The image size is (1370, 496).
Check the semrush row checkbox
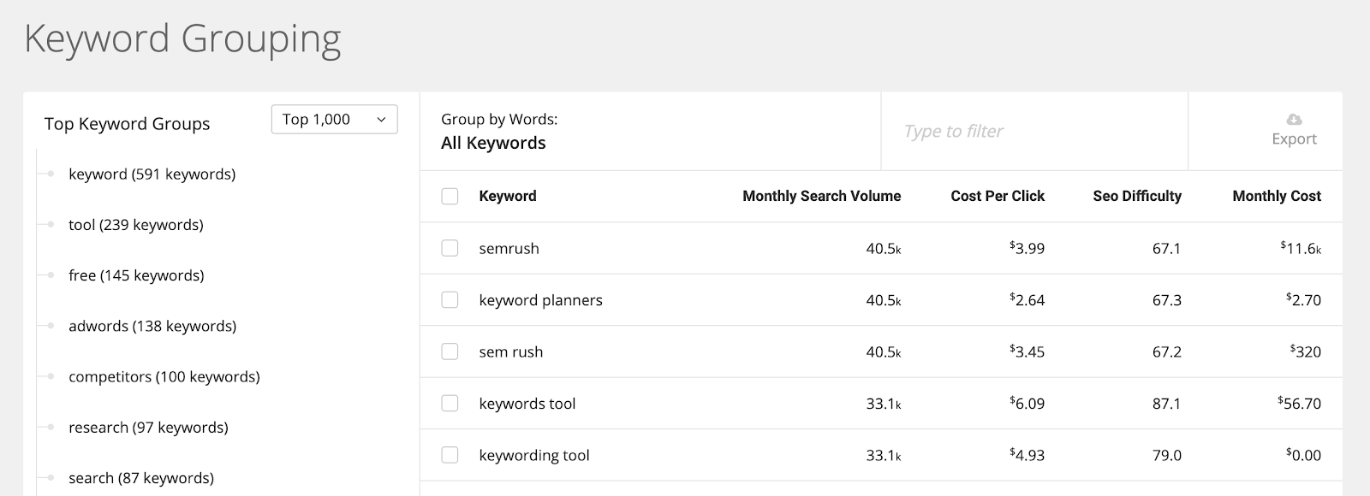click(x=450, y=248)
